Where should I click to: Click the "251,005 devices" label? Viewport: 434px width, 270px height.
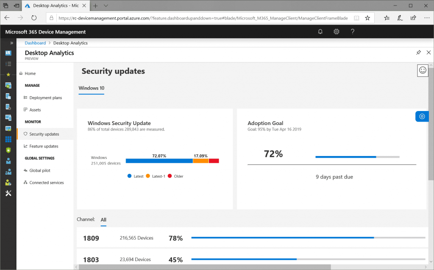[106, 163]
